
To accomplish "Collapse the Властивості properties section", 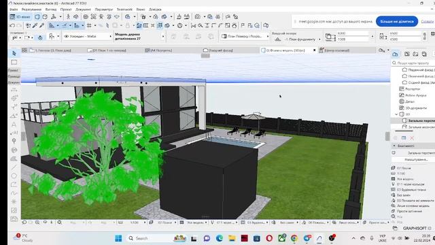I will point(394,146).
